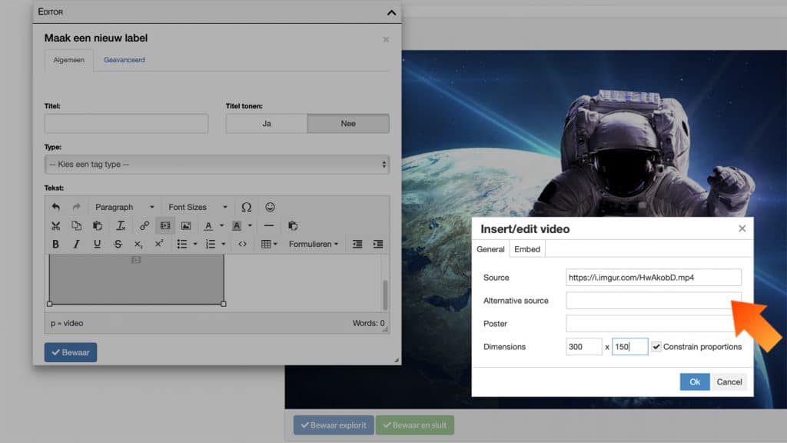This screenshot has height=443, width=787.
Task: Set Titel tonen to Ja
Action: pyautogui.click(x=267, y=124)
